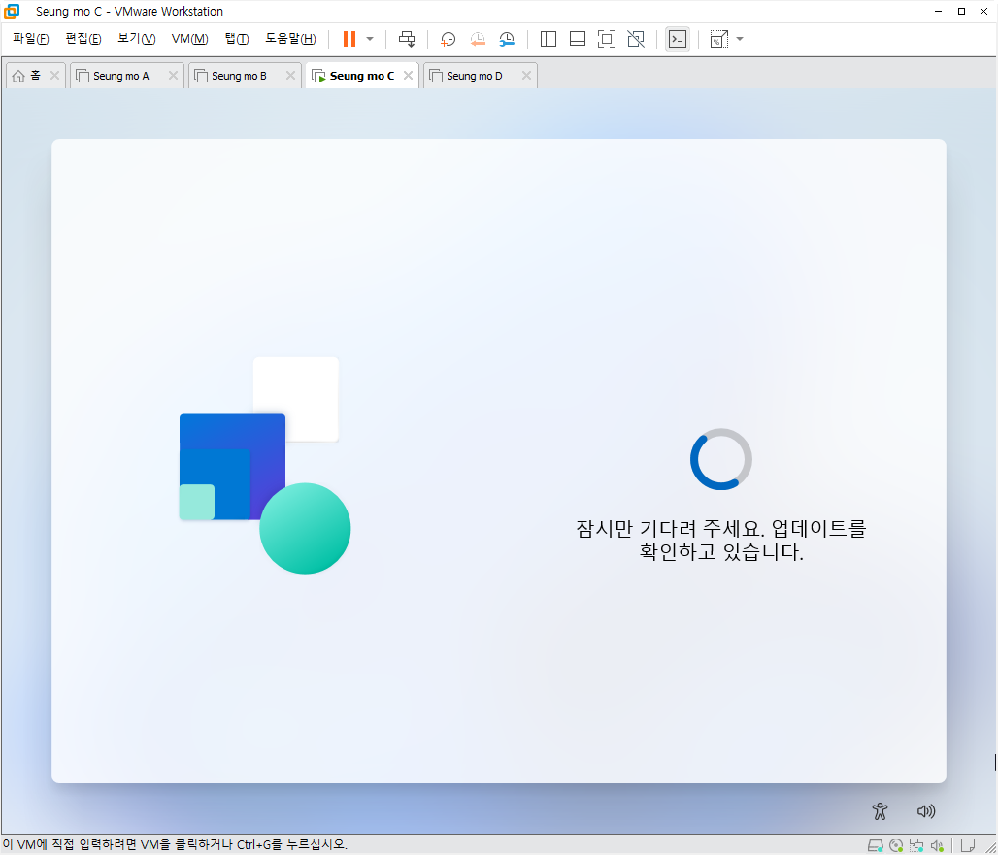Open the 편집(E) menu
Screen dimensions: 998x855
(83, 39)
